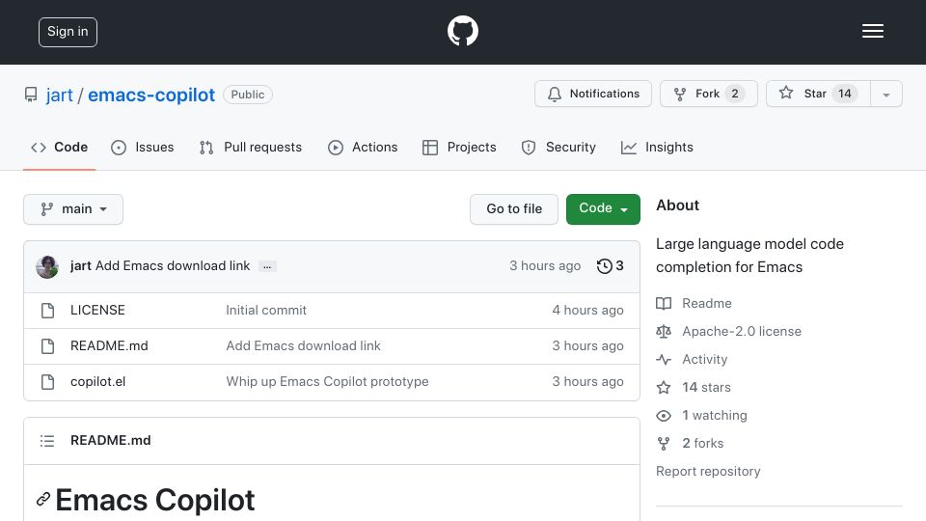Open the emacs-copilot repository link
Image resolution: width=926 pixels, height=521 pixels.
(151, 96)
